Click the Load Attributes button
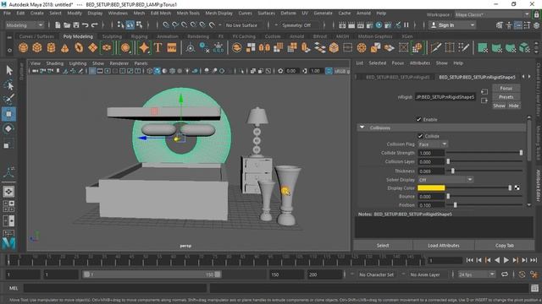 pos(444,246)
